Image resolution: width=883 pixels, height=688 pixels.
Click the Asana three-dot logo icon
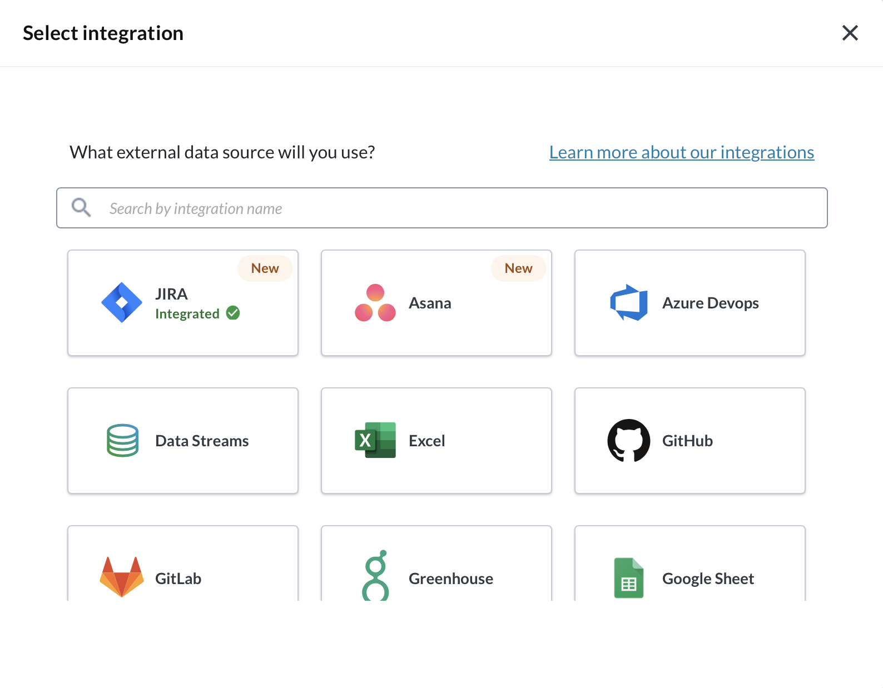tap(375, 303)
